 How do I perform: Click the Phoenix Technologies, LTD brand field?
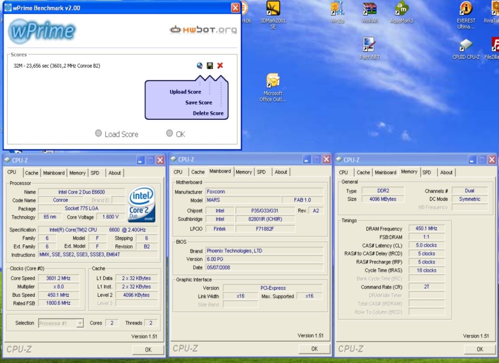pos(264,251)
